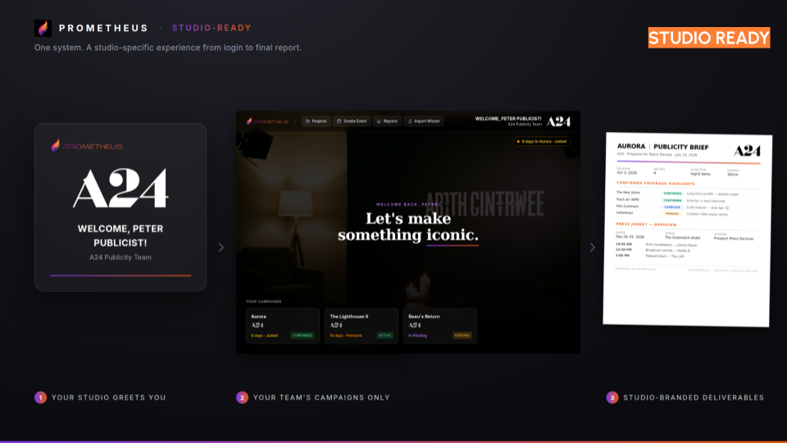Click the large A24 logo on login card
The height and width of the screenshot is (443, 787).
(121, 188)
